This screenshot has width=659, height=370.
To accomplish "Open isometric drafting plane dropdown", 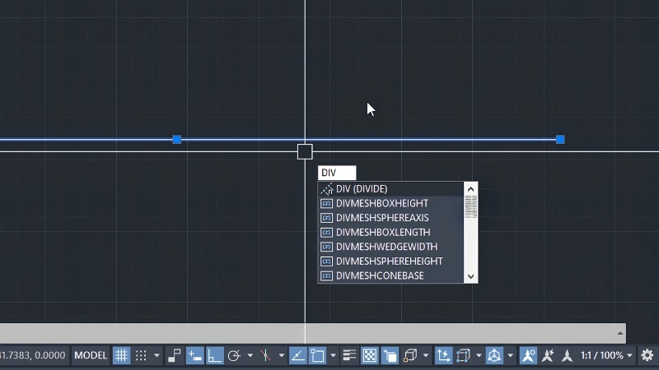I will click(281, 356).
